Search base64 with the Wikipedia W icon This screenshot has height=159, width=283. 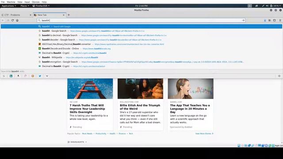(47, 76)
